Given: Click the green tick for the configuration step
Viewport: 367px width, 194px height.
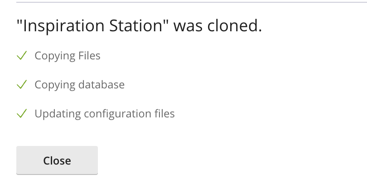Looking at the screenshot, I should point(22,114).
